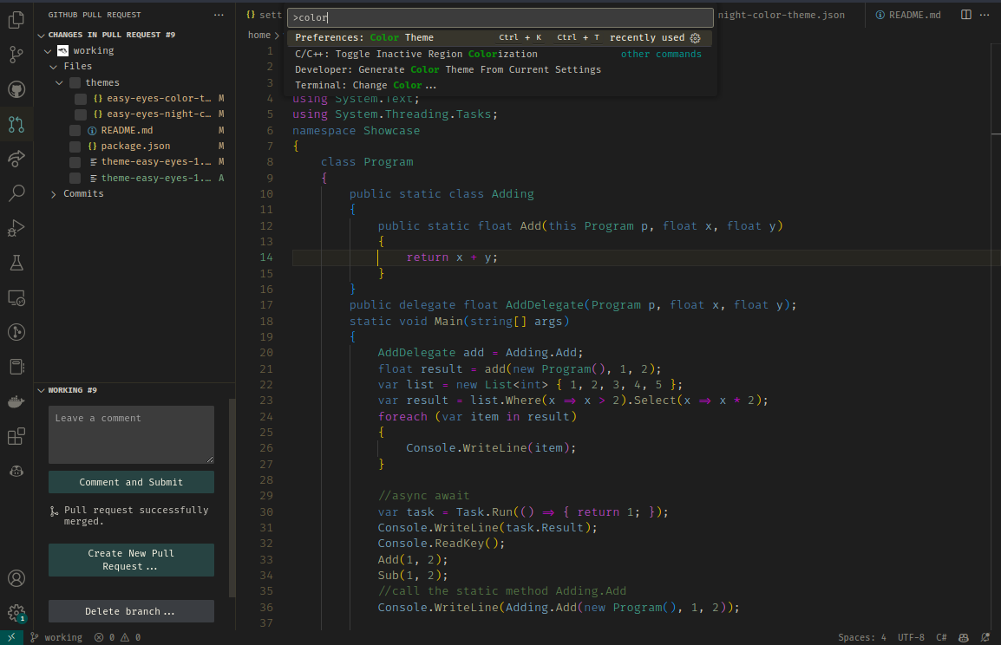Select Preferences: Color Theme command
This screenshot has width=1001, height=645.
point(500,38)
